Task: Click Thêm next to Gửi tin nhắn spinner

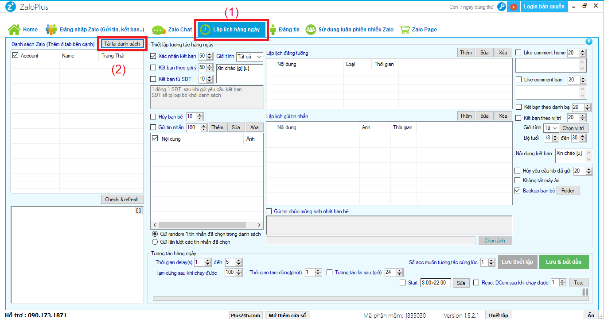Action: 217,127
